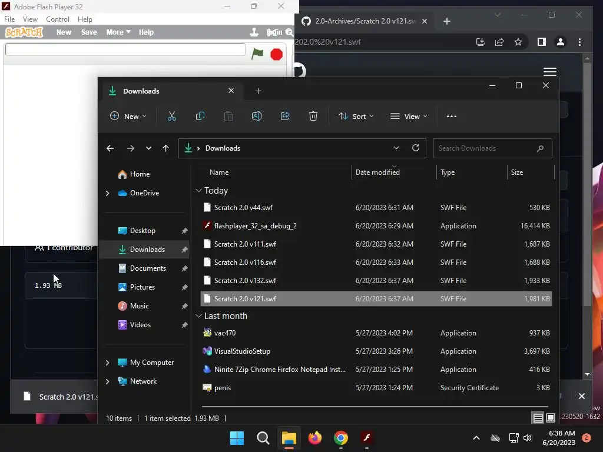Screen dimensions: 603x452
Task: Open Windows Start menu
Action: point(237,438)
